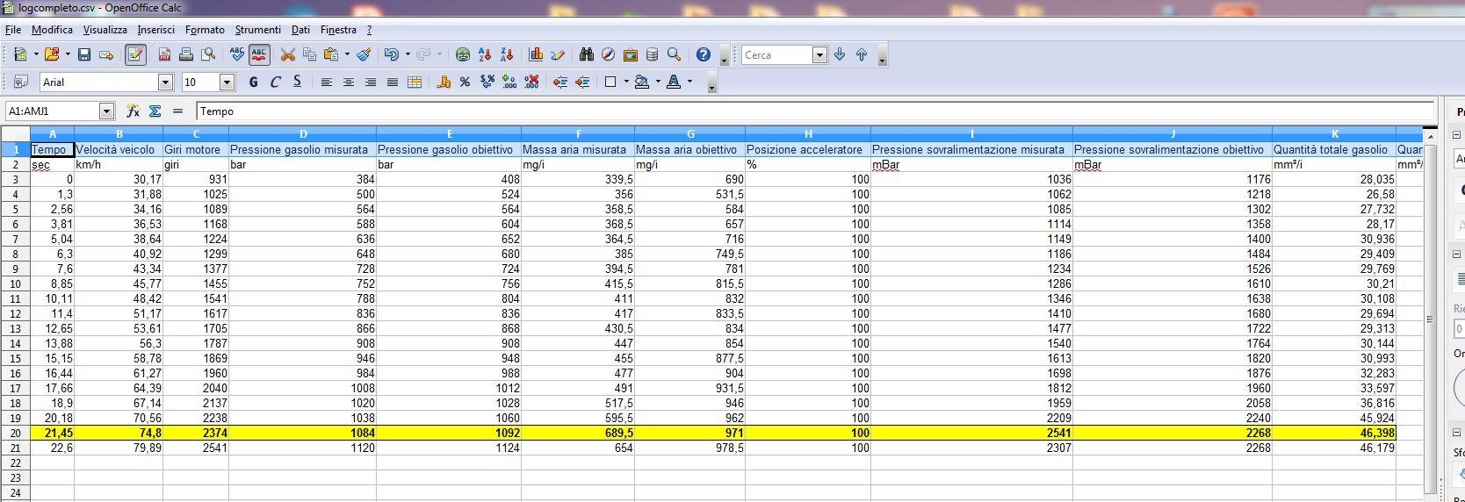Apply Currency number format icon
The image size is (1465, 502).
[443, 82]
